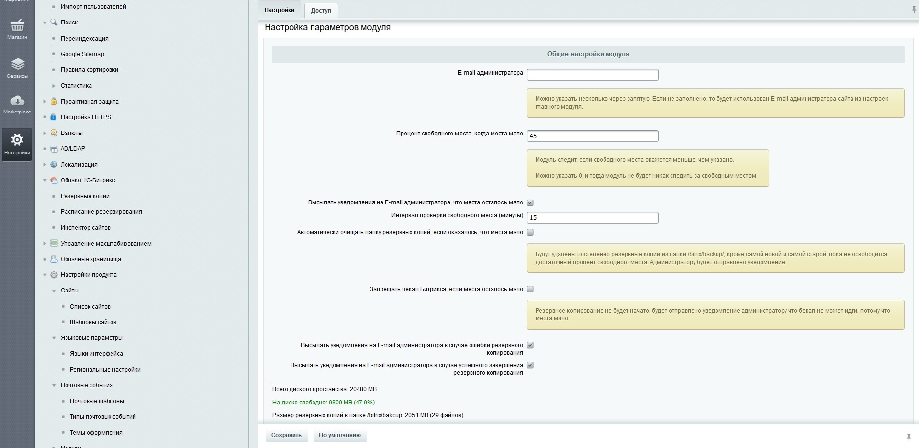Toggle the low space email notification checkbox
Viewport: 919px width, 448px height.
(530, 202)
